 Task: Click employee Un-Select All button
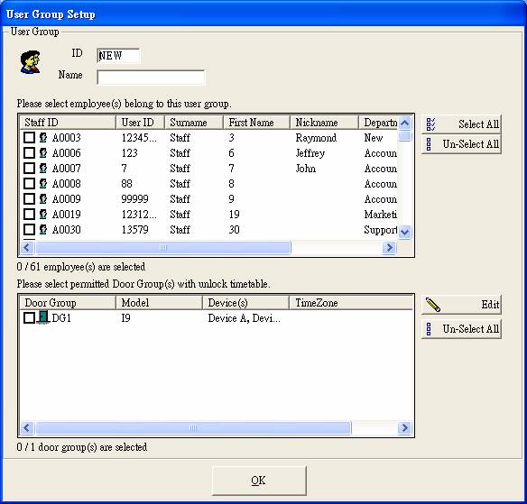[461, 144]
